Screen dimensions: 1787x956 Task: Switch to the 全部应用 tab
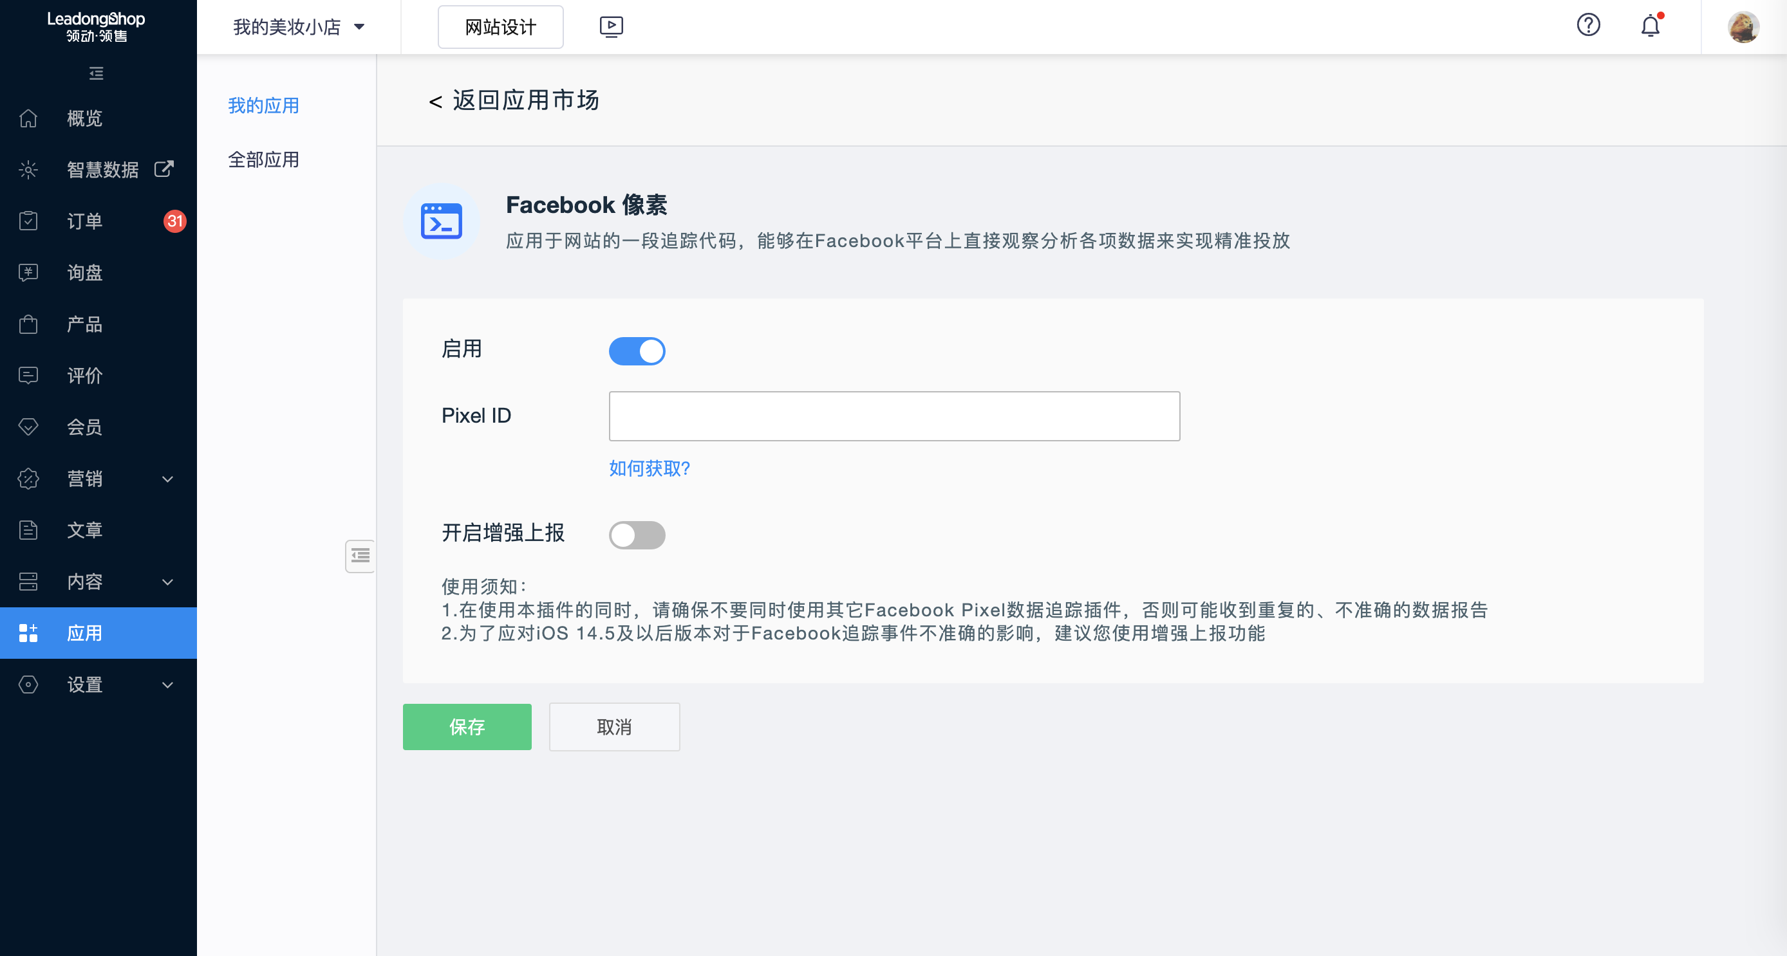click(264, 160)
